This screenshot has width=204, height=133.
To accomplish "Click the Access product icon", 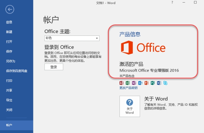I will click(121, 83).
